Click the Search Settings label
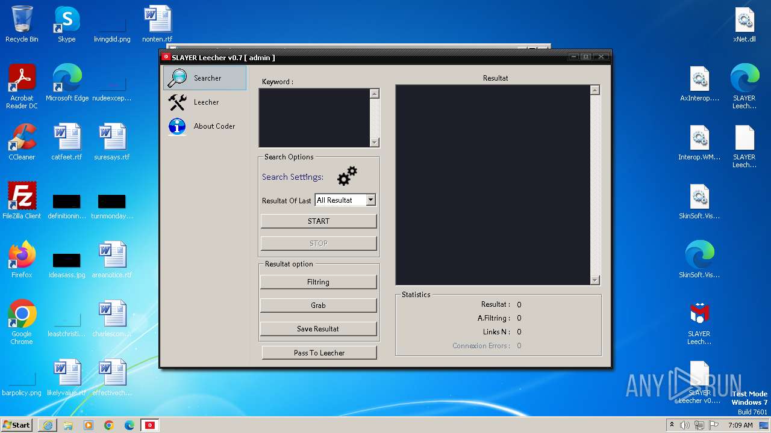771x433 pixels. coord(293,177)
